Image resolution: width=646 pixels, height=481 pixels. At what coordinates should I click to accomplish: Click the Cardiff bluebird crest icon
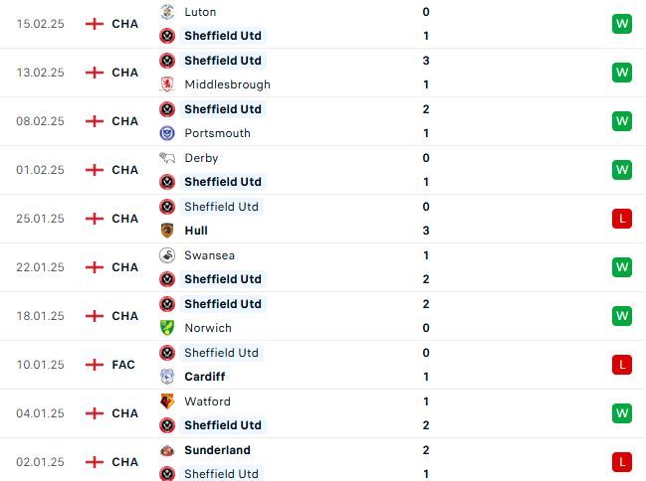pos(167,377)
